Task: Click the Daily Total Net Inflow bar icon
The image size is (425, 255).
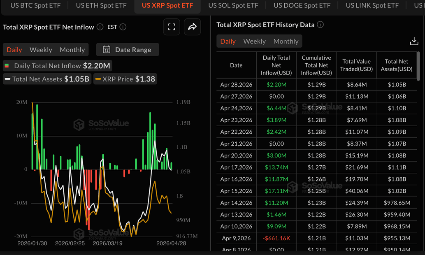Action: (7, 66)
